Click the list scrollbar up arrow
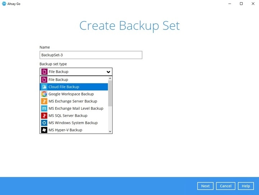This screenshot has width=259, height=195. click(x=110, y=78)
